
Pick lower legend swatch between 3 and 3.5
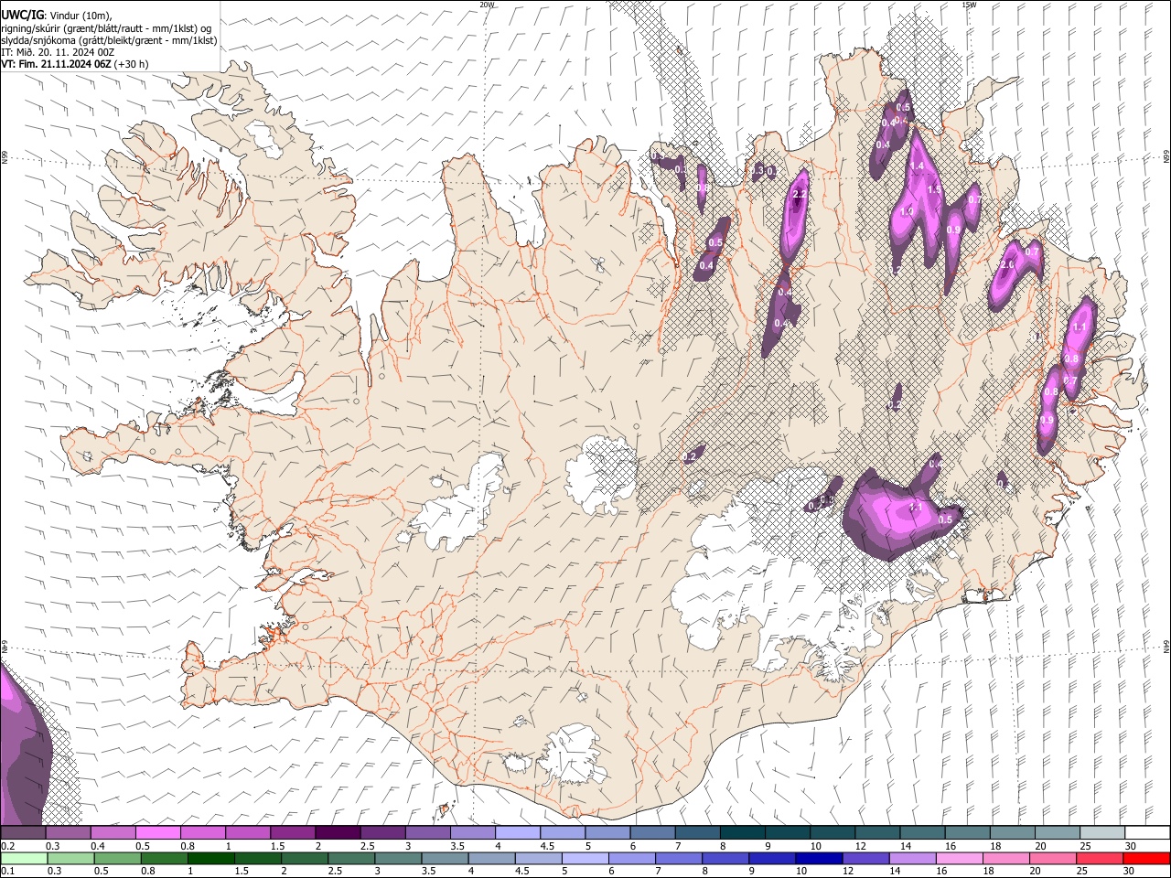[x=398, y=859]
